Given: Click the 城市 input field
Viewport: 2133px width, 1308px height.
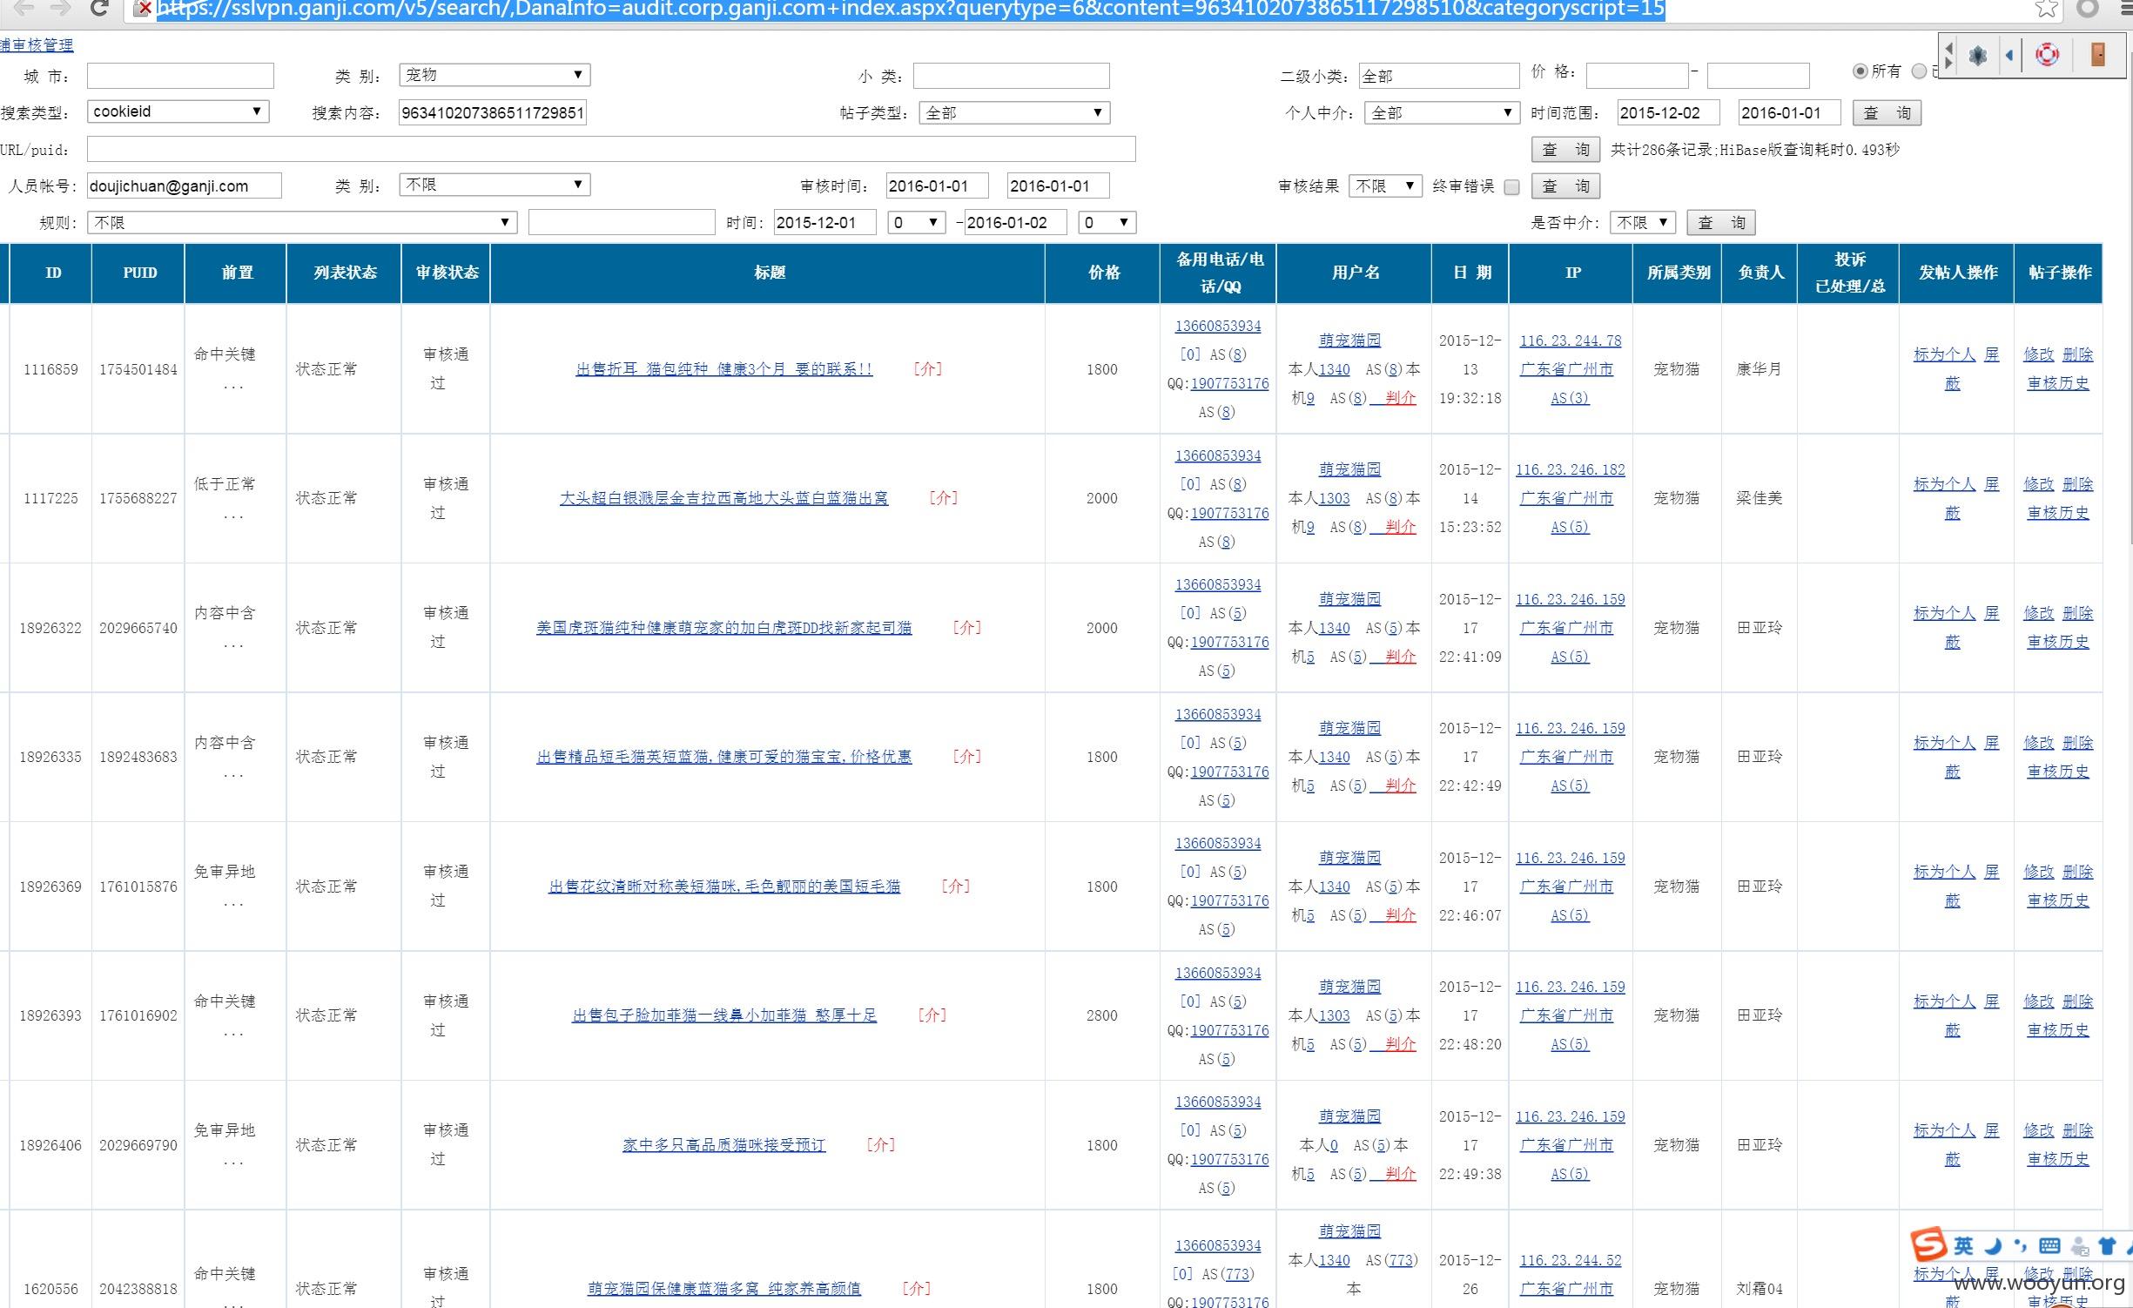Looking at the screenshot, I should click(180, 76).
